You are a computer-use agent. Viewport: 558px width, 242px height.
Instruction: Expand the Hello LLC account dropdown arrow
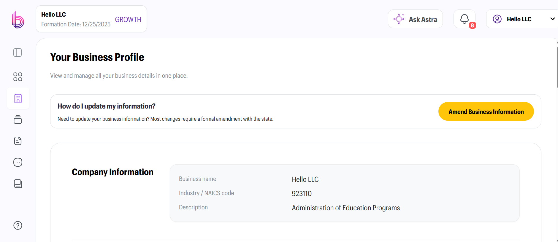point(552,19)
